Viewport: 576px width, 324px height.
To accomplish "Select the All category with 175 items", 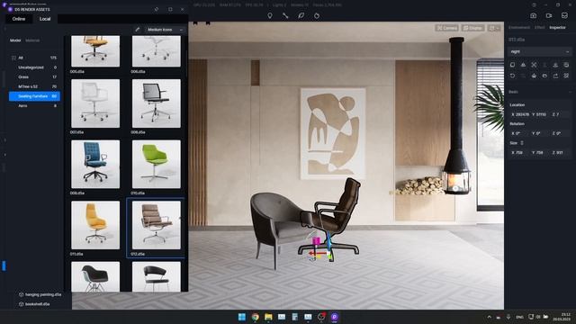I will pos(34,58).
